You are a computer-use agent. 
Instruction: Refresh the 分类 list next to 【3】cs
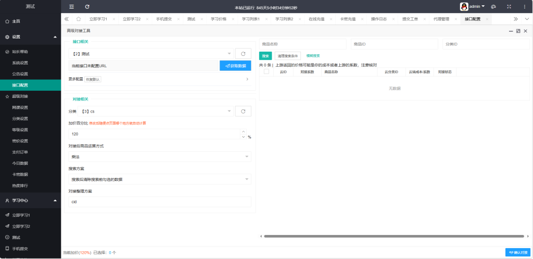(243, 111)
